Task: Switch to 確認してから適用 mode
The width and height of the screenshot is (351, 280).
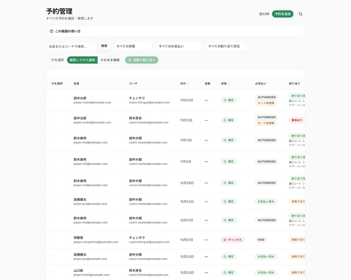Action: pos(82,60)
